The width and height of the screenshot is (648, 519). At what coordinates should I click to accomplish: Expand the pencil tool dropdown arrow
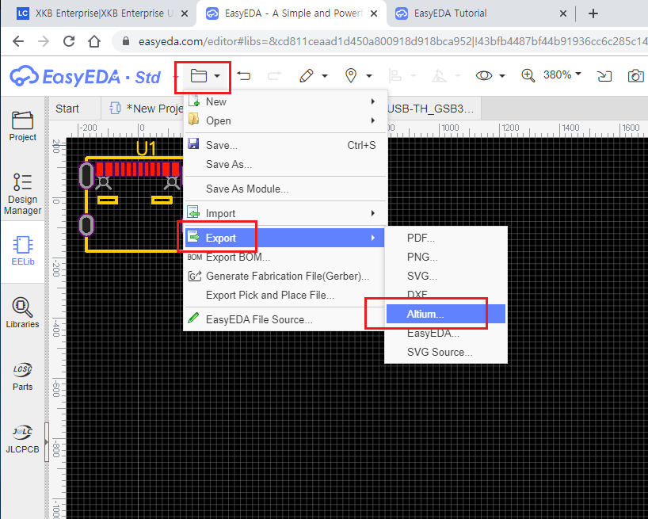(x=325, y=76)
